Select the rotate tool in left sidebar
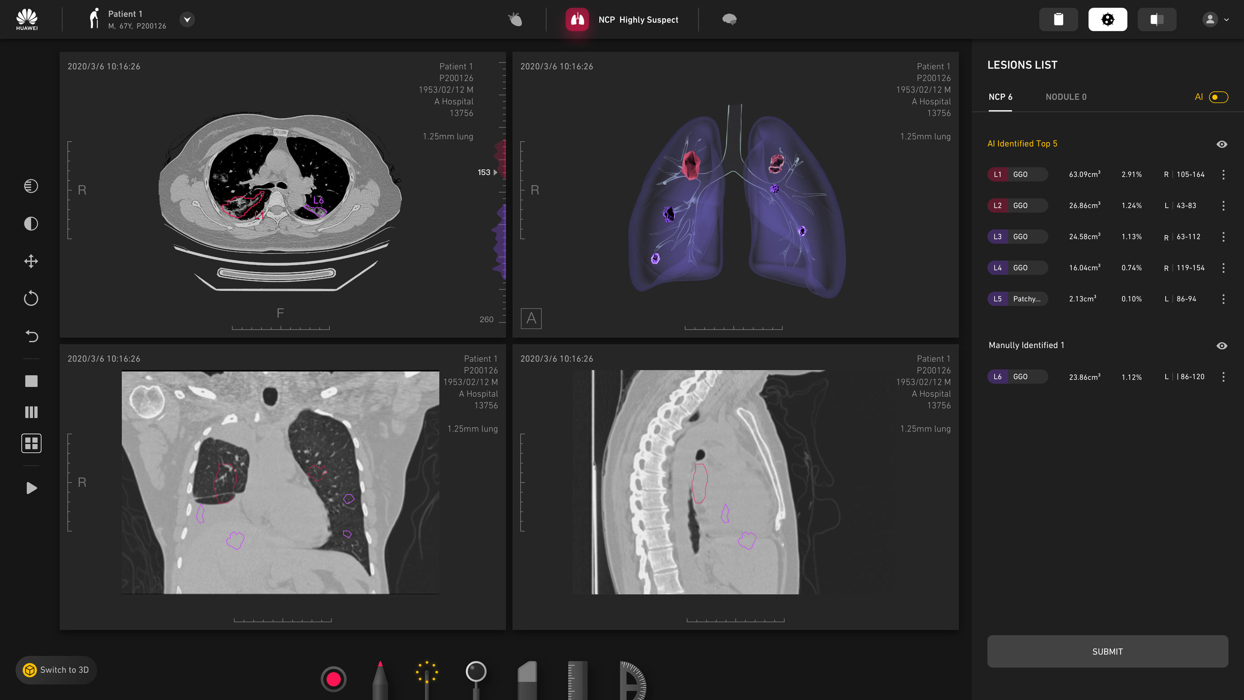 (x=31, y=298)
